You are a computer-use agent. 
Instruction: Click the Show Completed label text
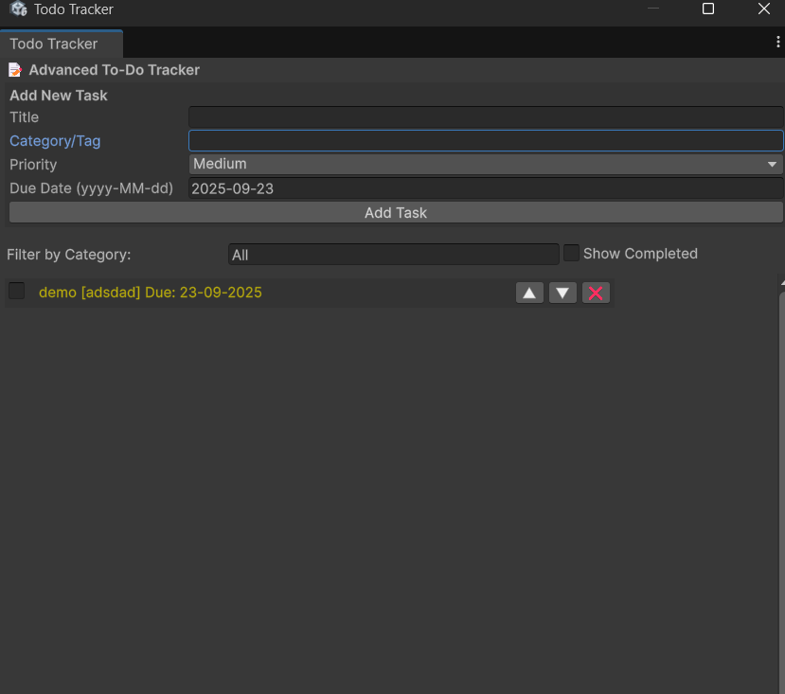point(640,254)
